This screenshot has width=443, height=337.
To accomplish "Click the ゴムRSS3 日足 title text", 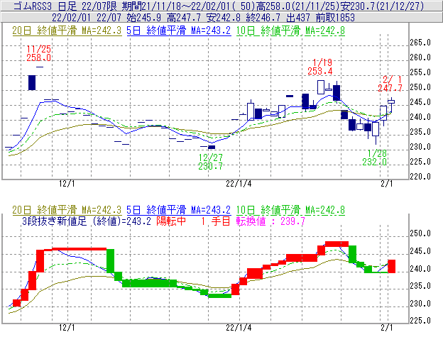I will click(45, 6).
